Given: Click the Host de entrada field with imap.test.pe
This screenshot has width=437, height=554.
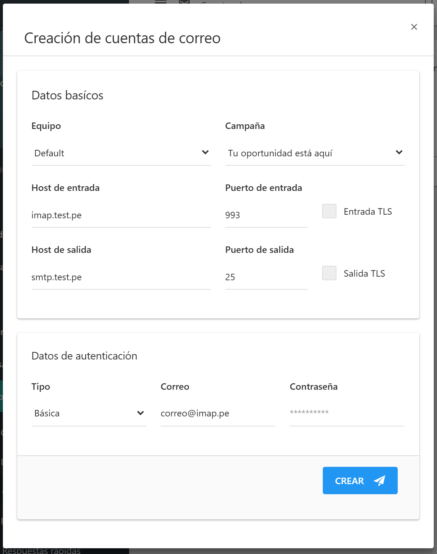Looking at the screenshot, I should [x=121, y=215].
